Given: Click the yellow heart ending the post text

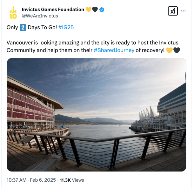Looking at the screenshot, I should pos(170,50).
